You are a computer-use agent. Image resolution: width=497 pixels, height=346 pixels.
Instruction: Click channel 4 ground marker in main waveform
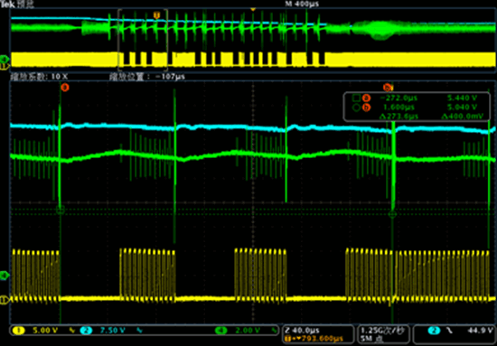[x=5, y=276]
